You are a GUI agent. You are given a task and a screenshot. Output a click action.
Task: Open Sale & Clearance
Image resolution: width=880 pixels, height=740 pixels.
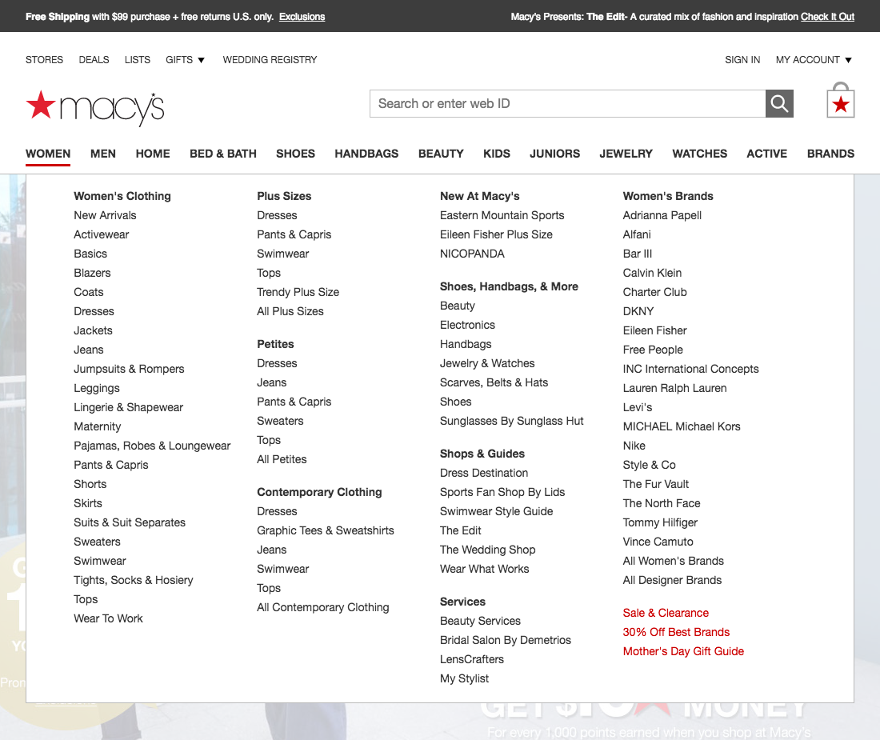666,613
